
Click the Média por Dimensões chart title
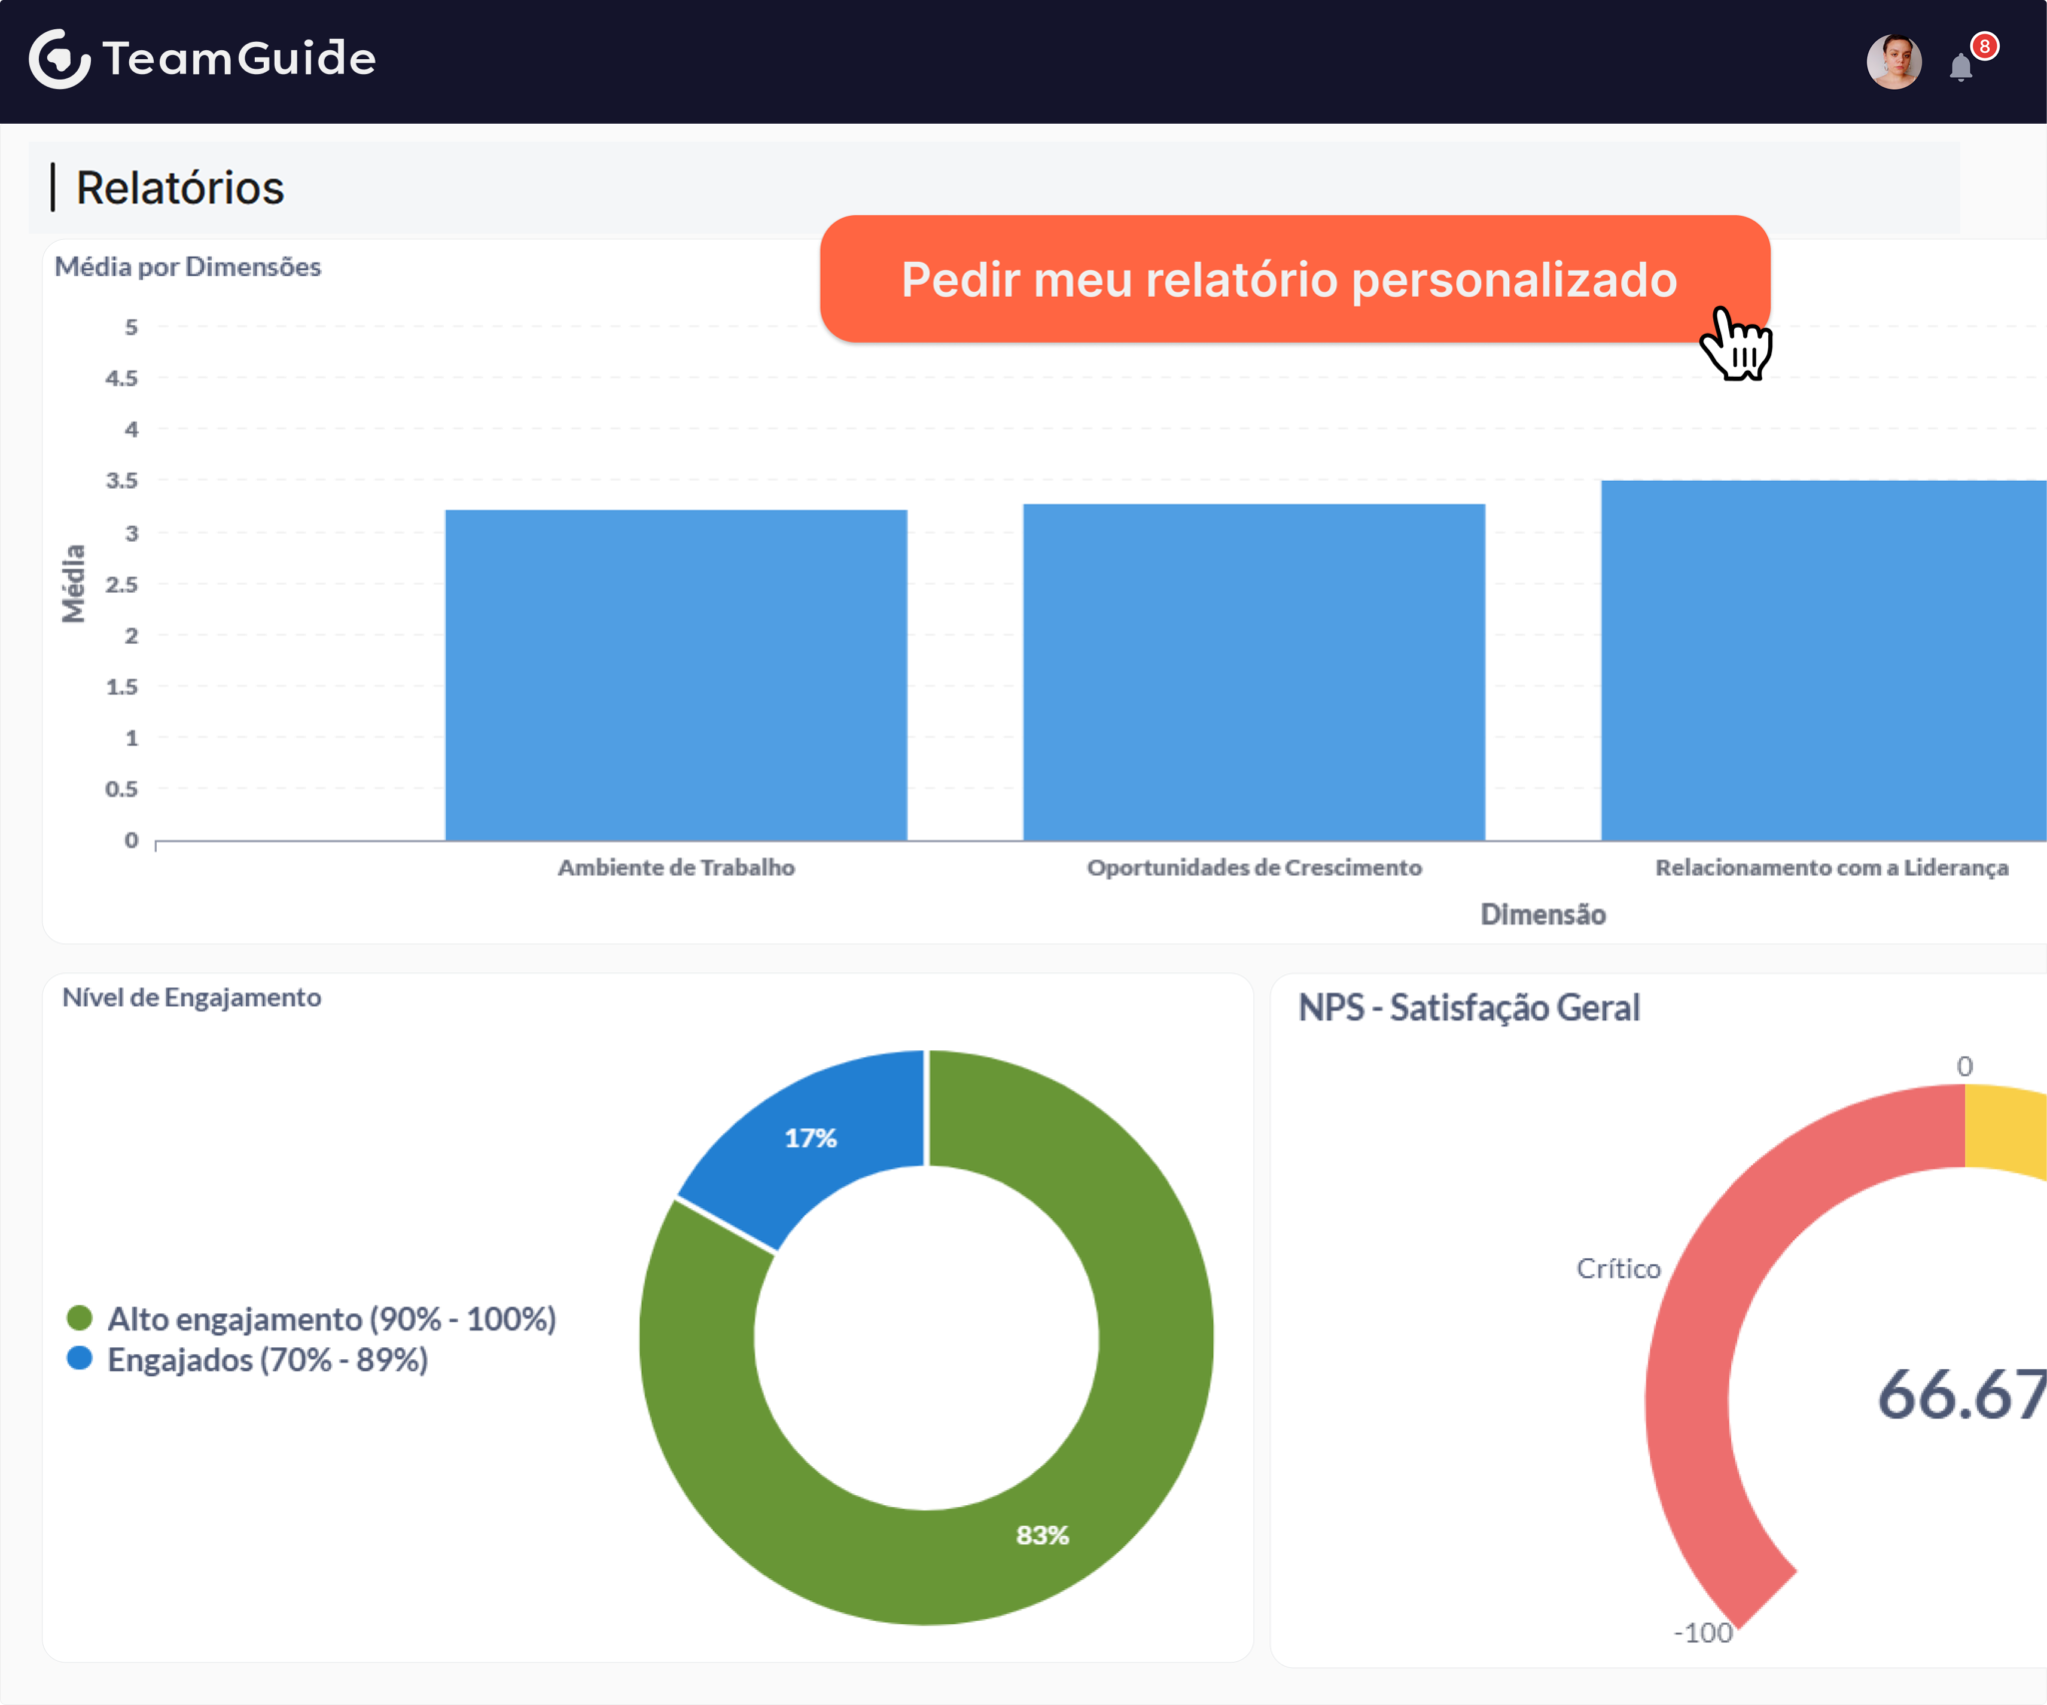(188, 267)
